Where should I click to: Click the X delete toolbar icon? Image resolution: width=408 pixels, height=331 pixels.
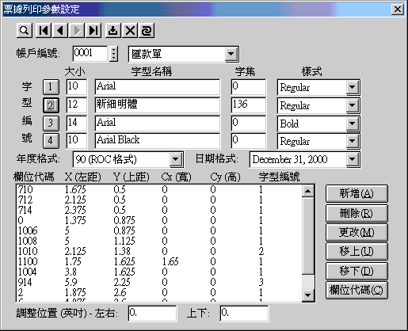pos(130,31)
